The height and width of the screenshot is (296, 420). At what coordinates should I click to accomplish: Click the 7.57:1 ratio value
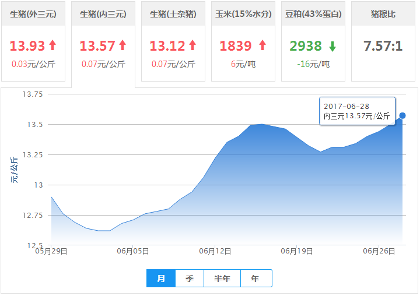tap(383, 45)
